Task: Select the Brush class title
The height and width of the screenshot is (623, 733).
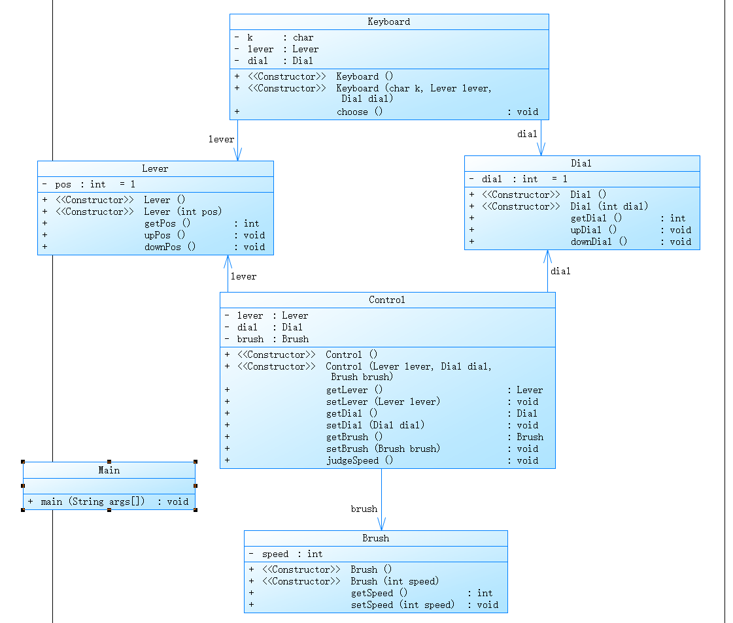Action: click(376, 539)
